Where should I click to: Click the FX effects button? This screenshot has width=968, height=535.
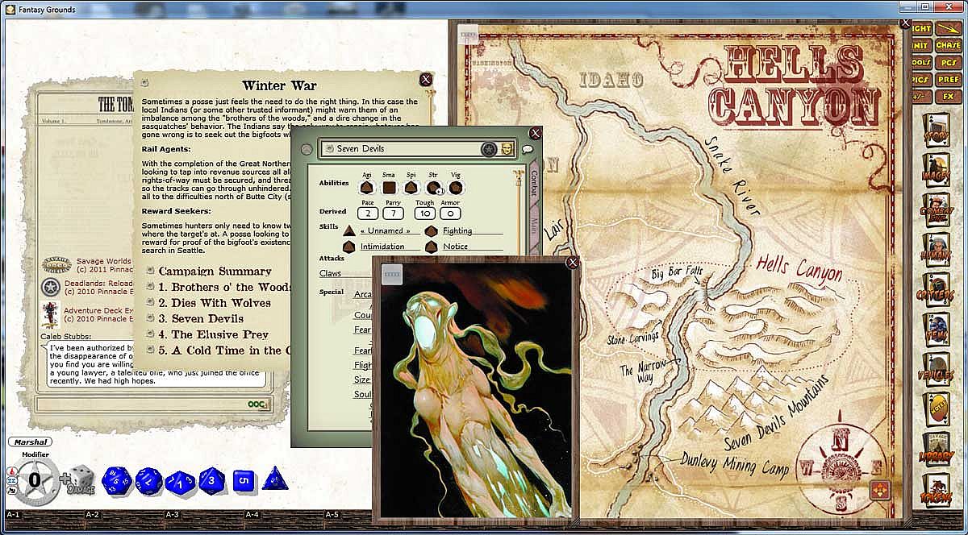[949, 97]
